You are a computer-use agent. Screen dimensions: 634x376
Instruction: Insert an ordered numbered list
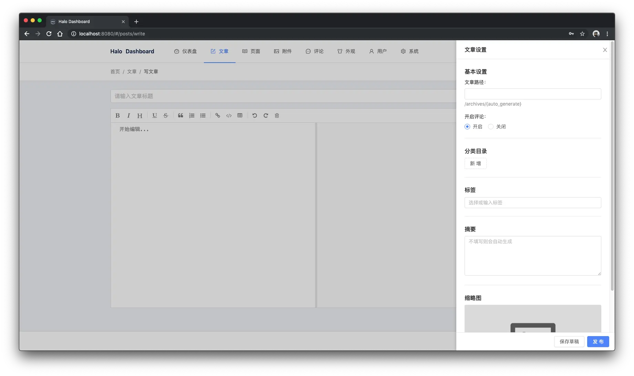(192, 116)
